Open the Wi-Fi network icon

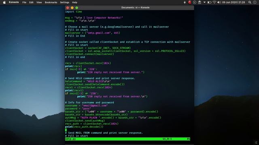214,2
